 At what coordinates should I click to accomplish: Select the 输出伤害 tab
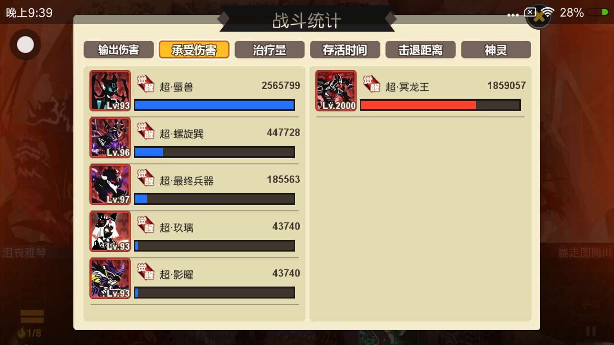[x=118, y=50]
